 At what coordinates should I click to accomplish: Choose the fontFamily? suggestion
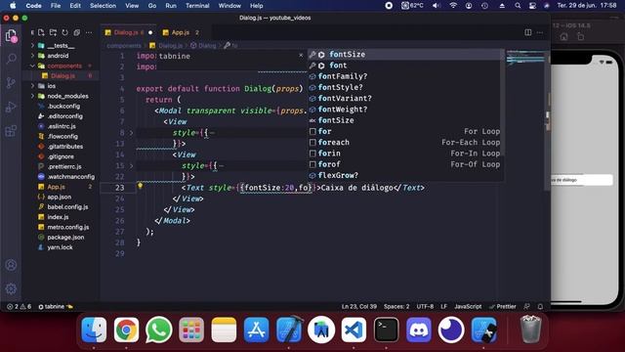(x=406, y=76)
